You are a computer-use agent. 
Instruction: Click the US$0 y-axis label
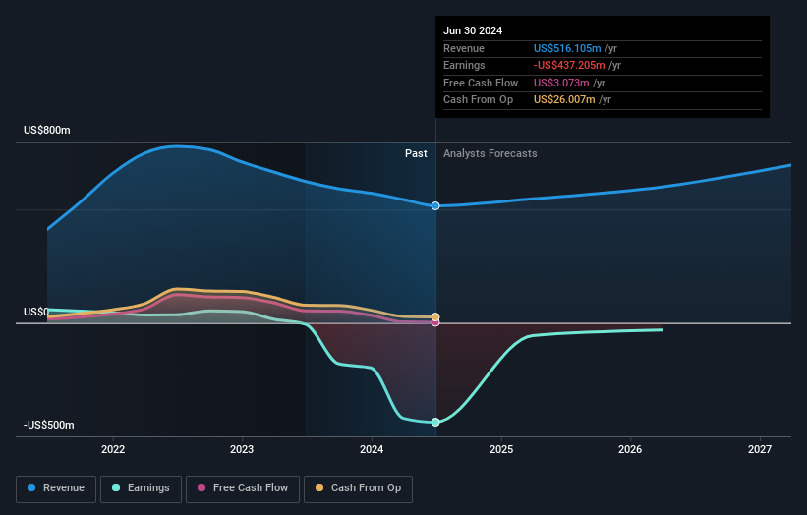point(36,312)
